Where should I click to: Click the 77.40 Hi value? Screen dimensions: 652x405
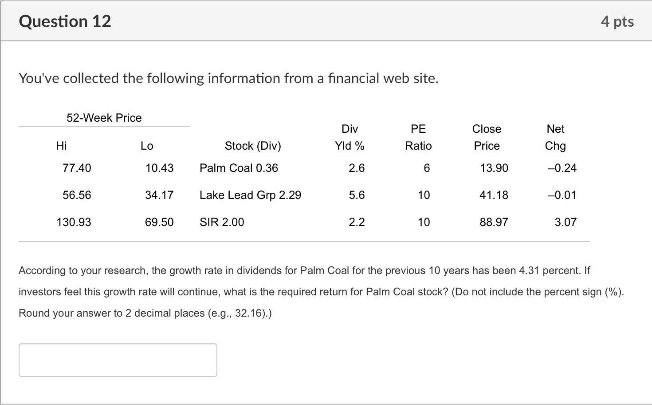(x=77, y=168)
